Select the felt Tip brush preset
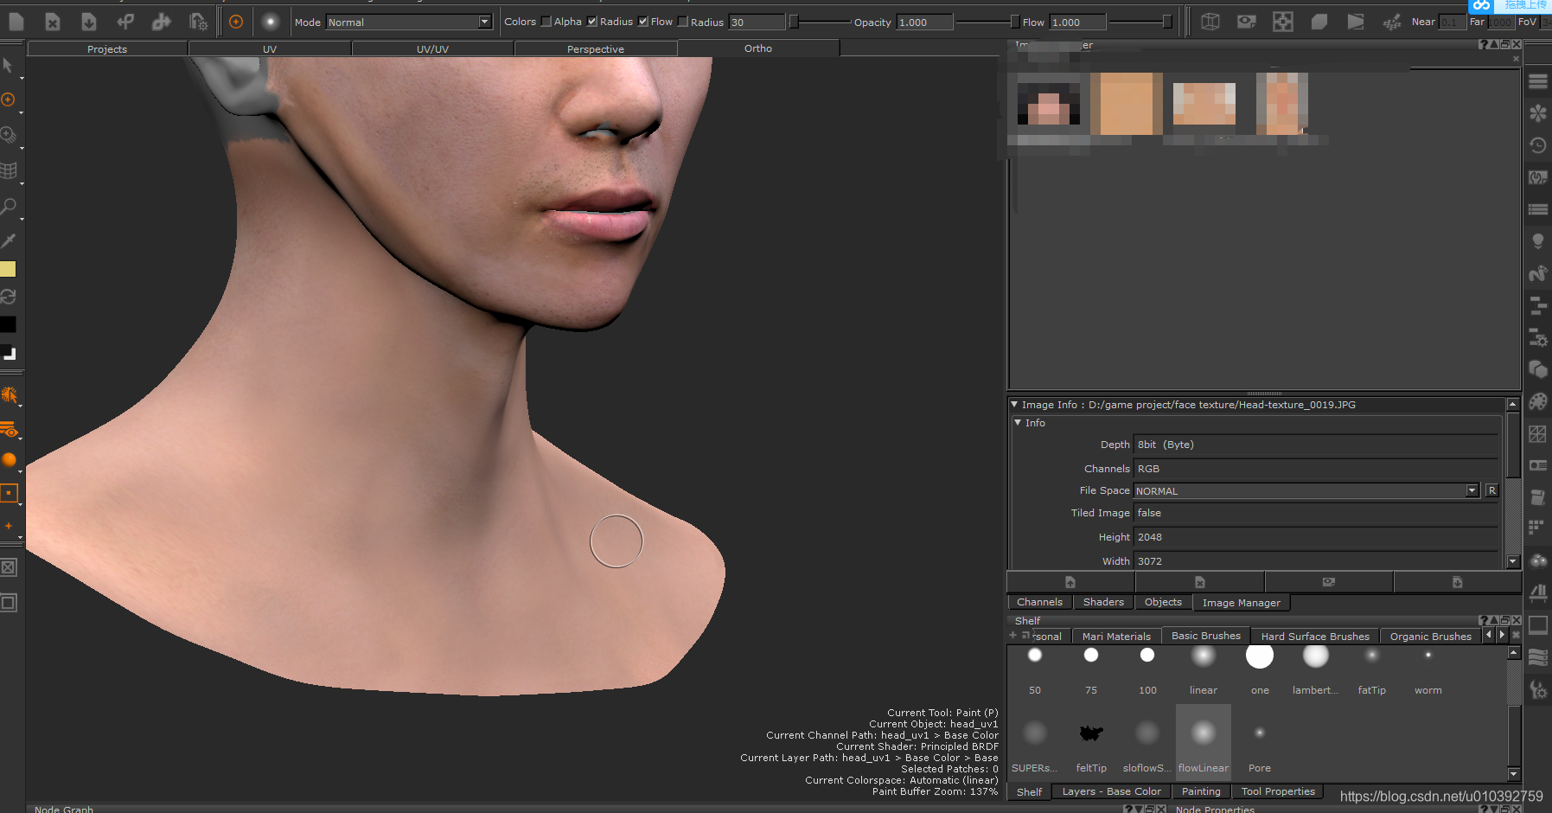The width and height of the screenshot is (1552, 813). [1091, 740]
